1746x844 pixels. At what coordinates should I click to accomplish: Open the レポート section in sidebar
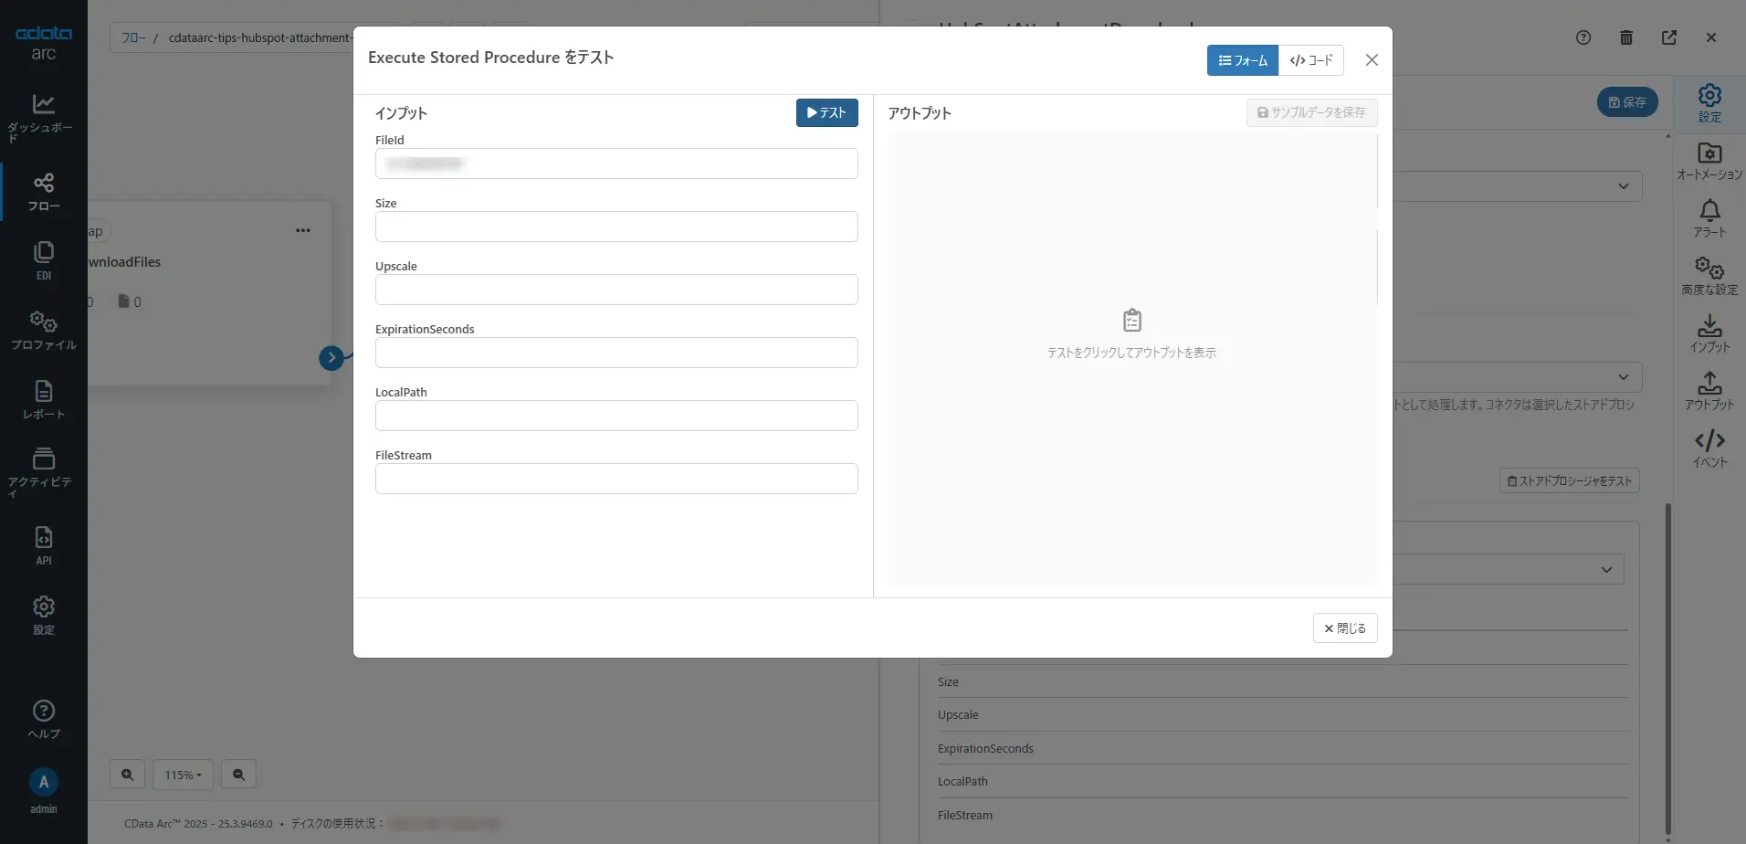coord(42,398)
